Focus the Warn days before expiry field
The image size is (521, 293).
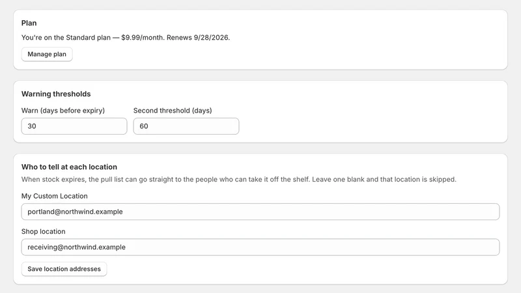(x=74, y=126)
